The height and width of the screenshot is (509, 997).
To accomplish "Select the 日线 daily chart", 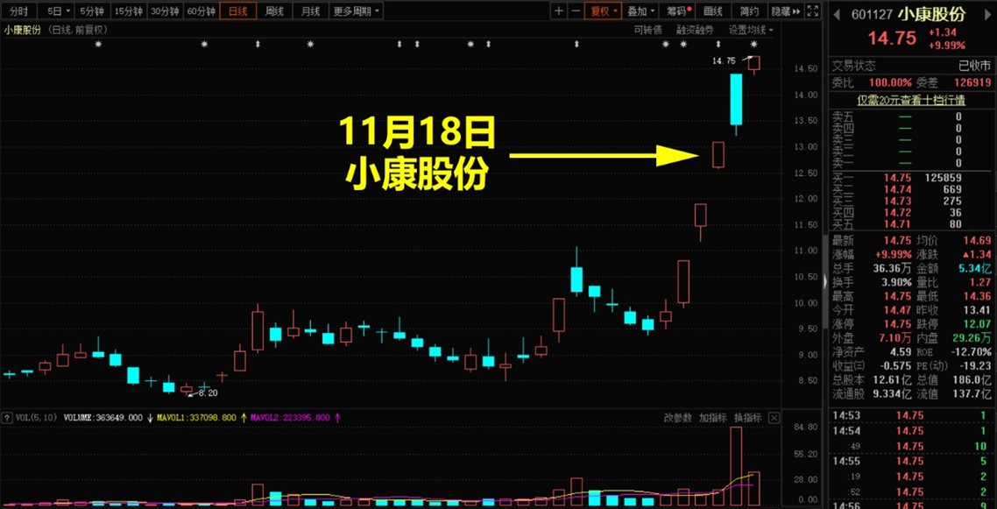I will [237, 11].
